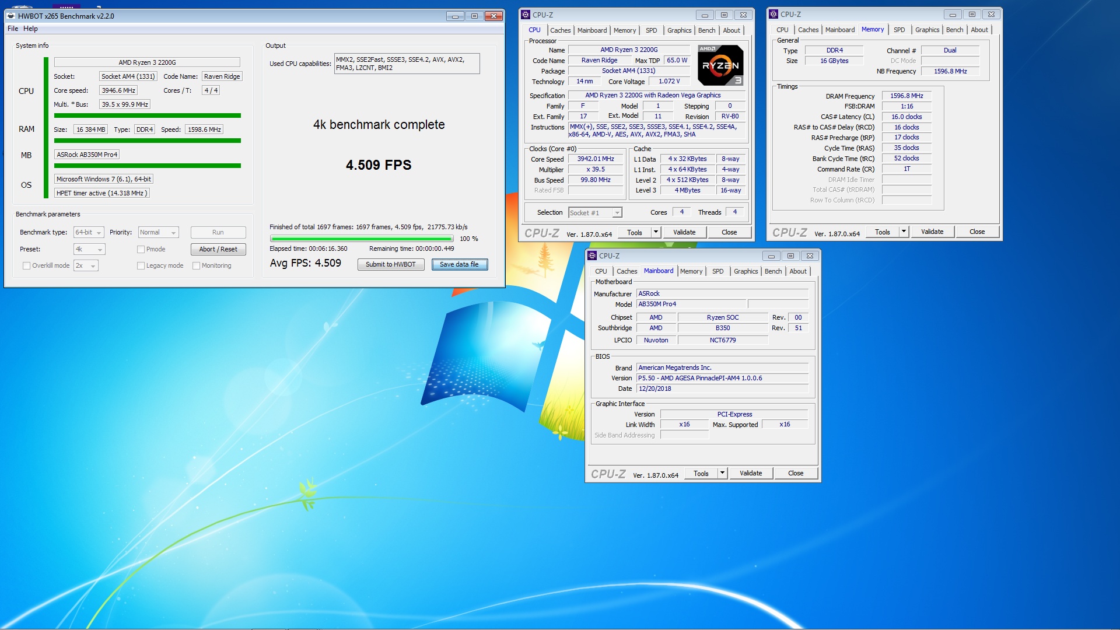
Task: Toggle the Monitoring checkbox
Action: tap(197, 265)
